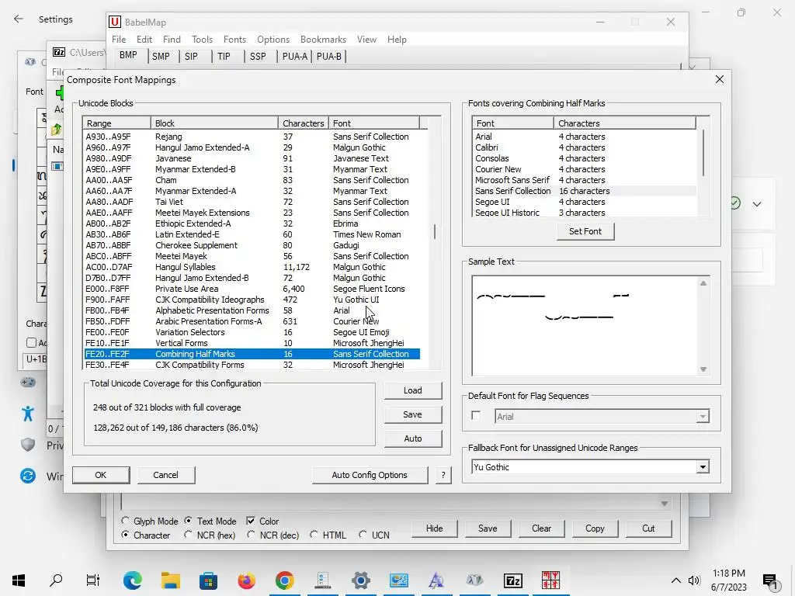This screenshot has height=596, width=795.
Task: Click the Copy button in BabelMap
Action: 595,528
